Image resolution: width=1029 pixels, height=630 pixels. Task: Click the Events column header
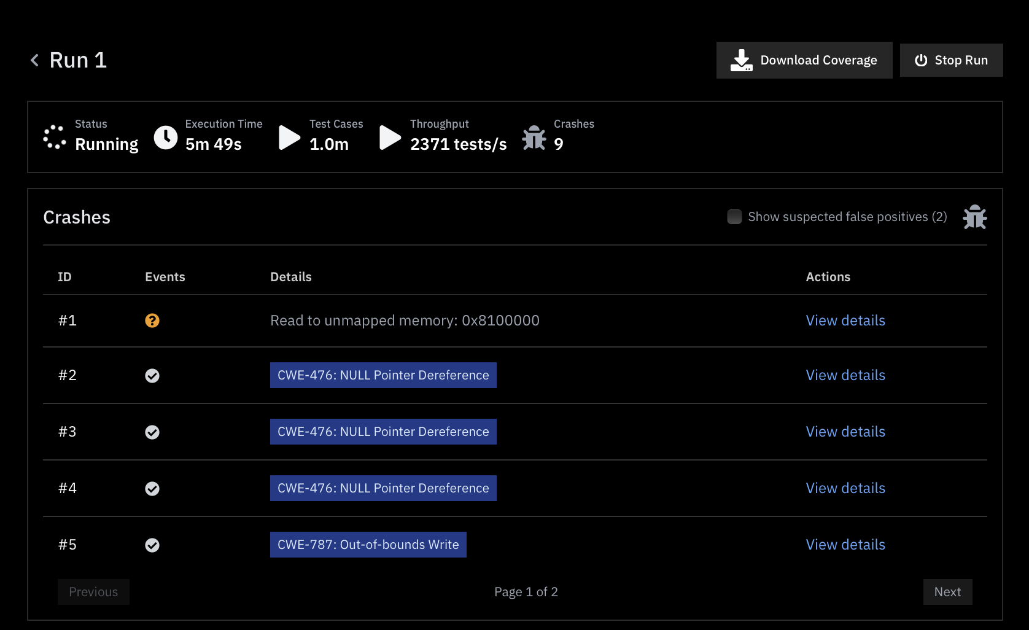pyautogui.click(x=165, y=277)
